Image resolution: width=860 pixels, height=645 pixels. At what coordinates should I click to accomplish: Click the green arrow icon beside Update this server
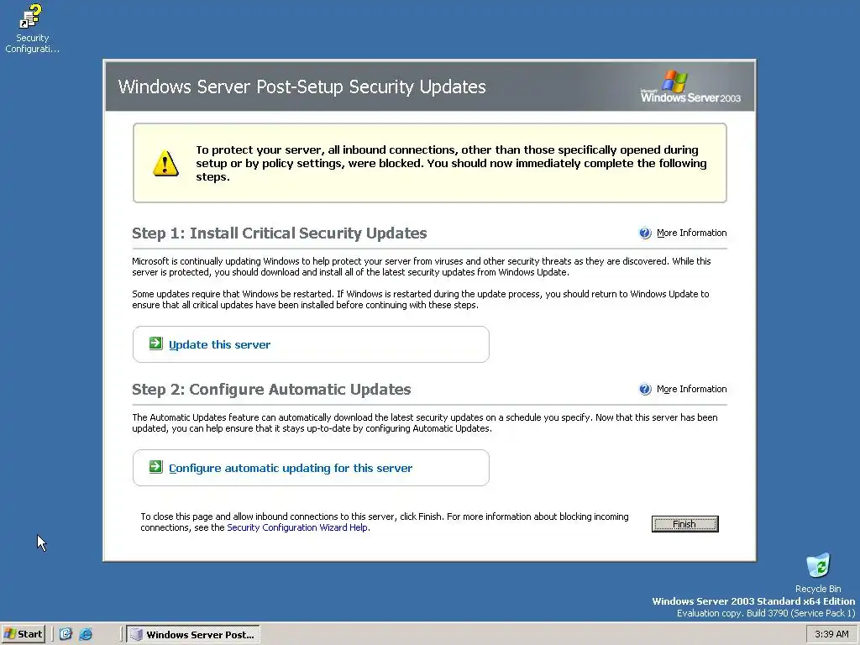(155, 343)
